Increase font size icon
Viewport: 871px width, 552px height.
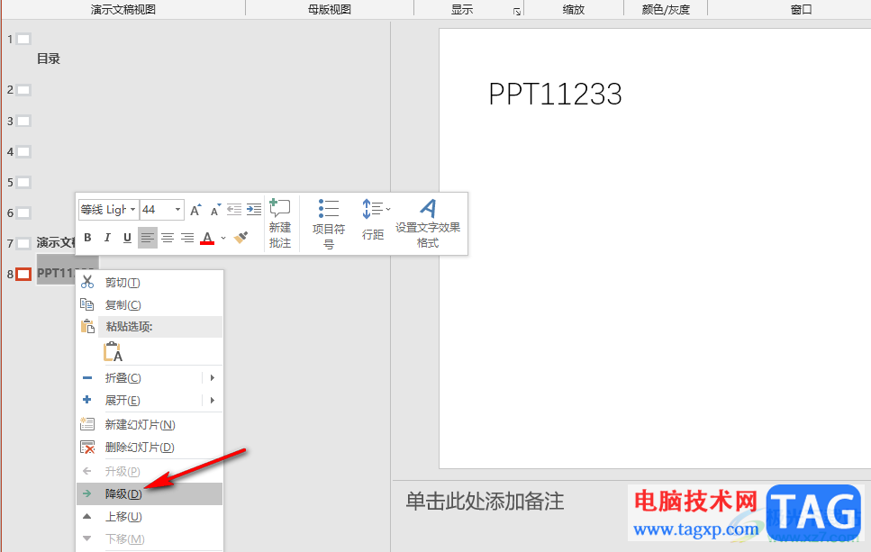pyautogui.click(x=195, y=209)
